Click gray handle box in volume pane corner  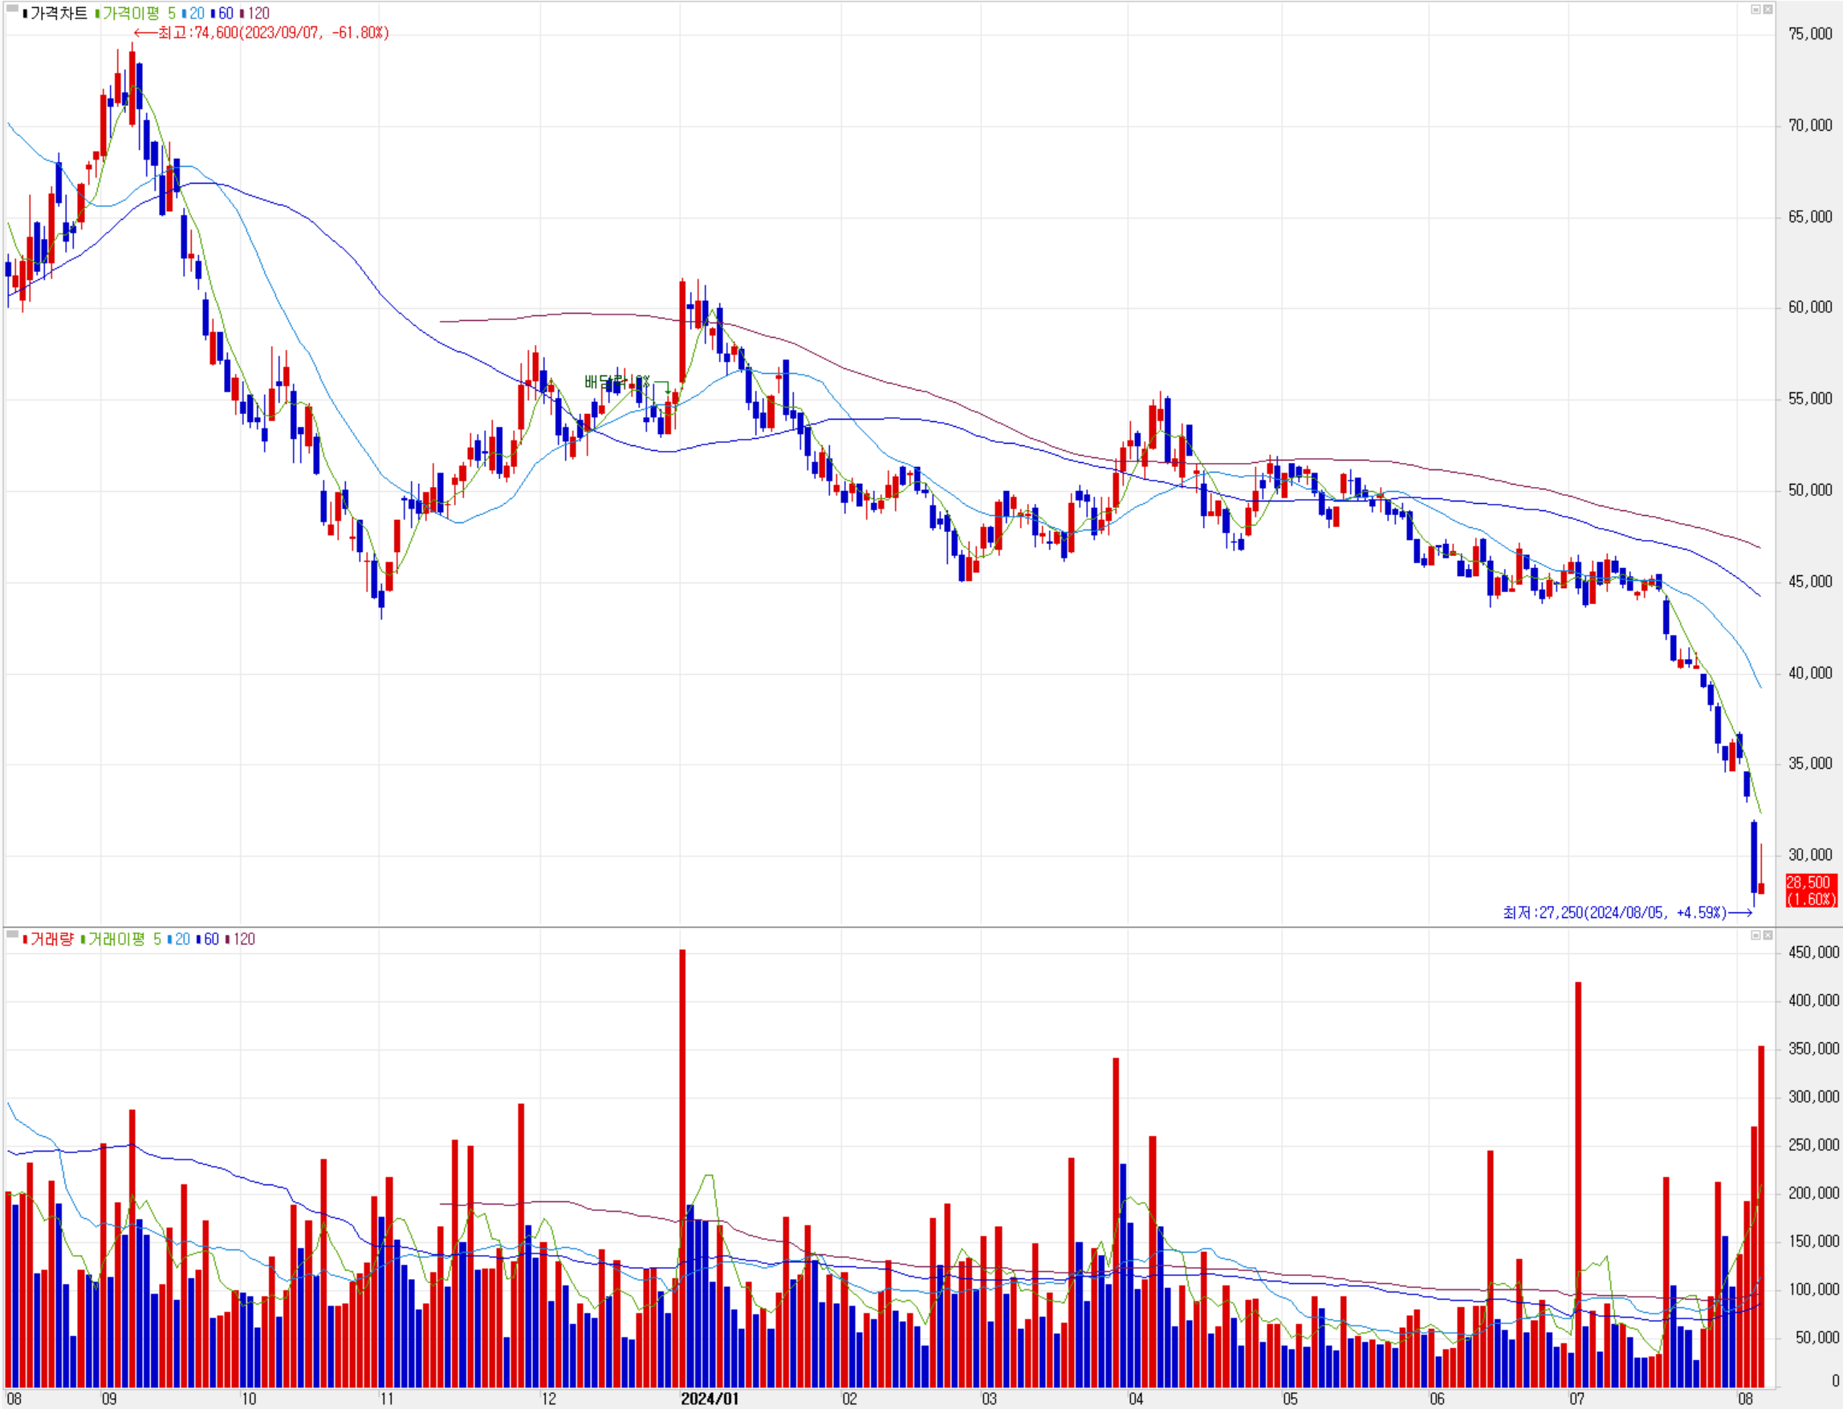tap(12, 934)
